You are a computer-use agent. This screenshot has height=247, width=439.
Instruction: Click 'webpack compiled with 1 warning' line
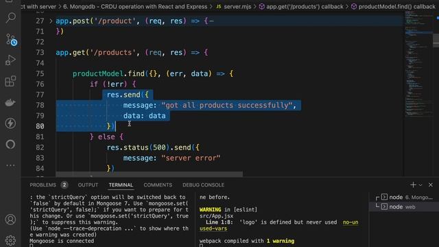click(x=247, y=241)
